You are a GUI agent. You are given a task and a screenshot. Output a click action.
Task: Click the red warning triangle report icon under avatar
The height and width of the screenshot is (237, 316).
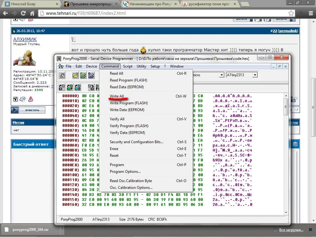(x=31, y=99)
